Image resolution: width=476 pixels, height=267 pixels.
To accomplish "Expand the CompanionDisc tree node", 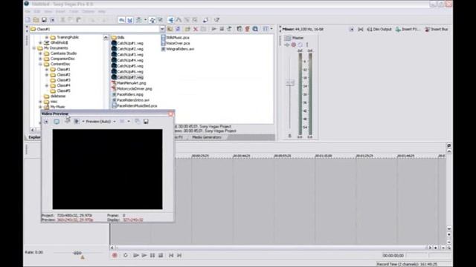I will tap(40, 59).
